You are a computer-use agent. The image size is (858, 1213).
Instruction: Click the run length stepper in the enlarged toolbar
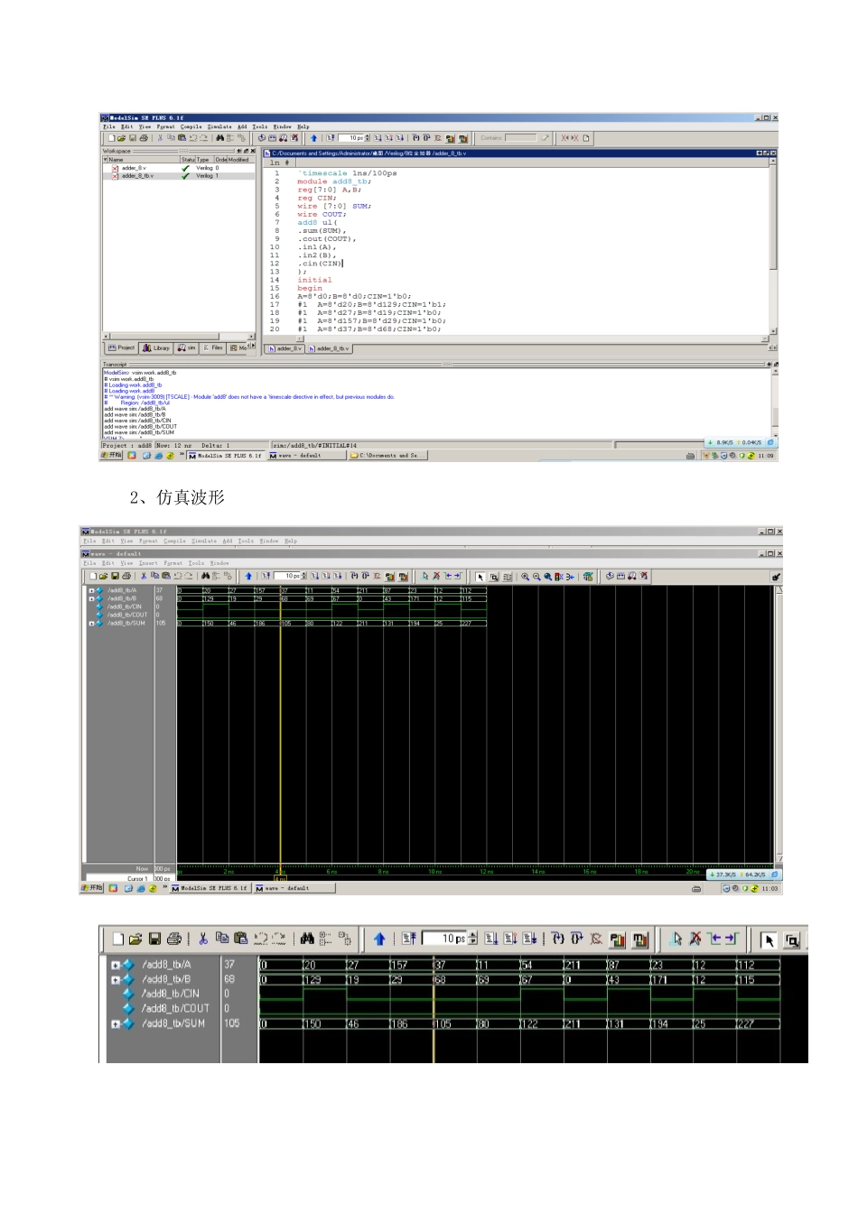[x=472, y=939]
